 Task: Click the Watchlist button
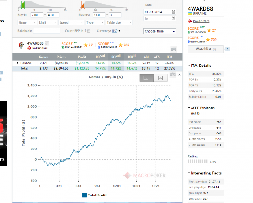(206, 49)
